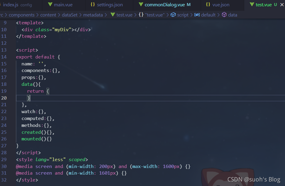The height and width of the screenshot is (186, 285).
Task: Click the return keyword
Action: [35, 91]
